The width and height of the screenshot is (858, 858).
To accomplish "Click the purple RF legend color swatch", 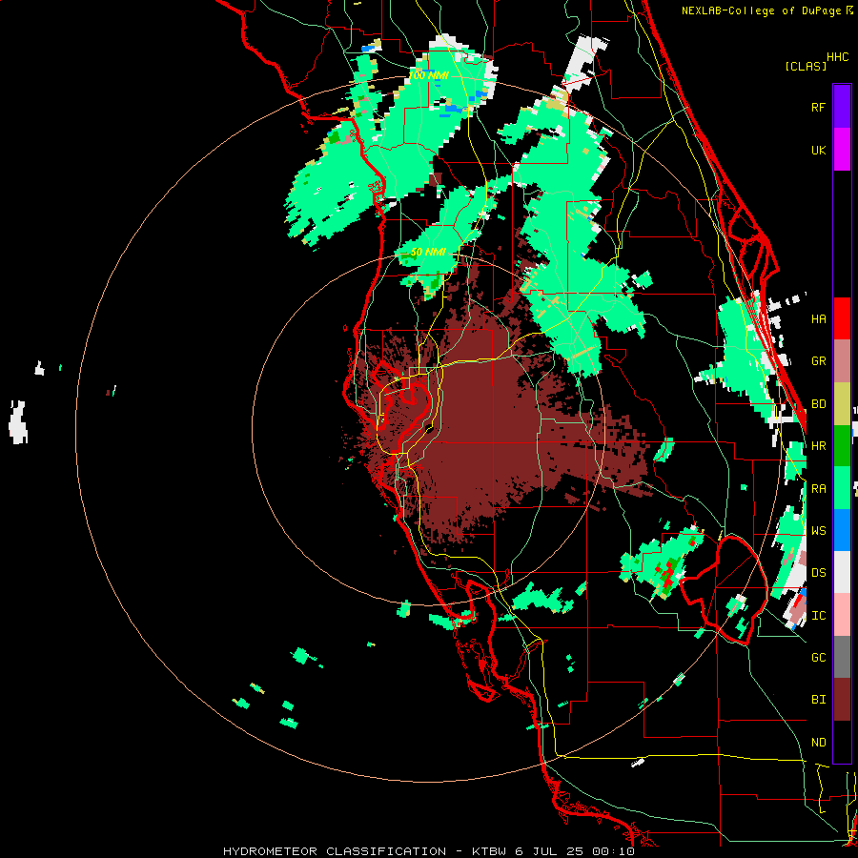I will [x=842, y=107].
